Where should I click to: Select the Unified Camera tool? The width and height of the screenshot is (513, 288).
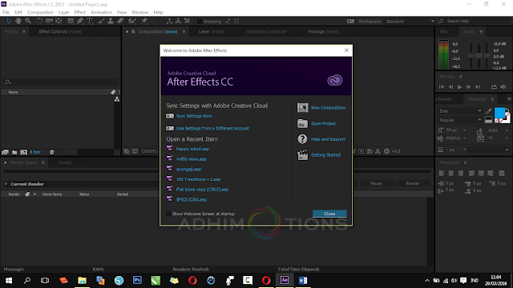pos(49,21)
